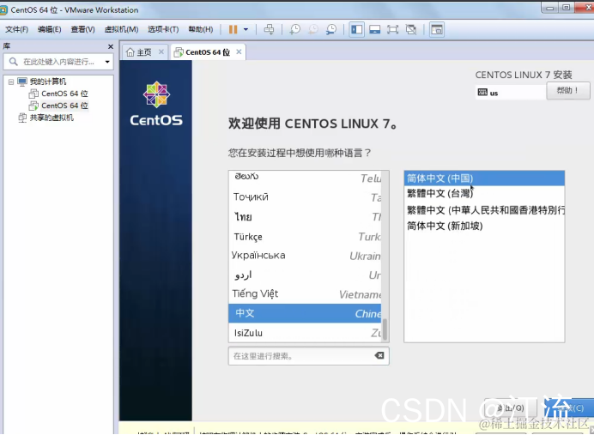Screen dimensions: 594x435
Task: Choose 简体中文 (中国) locale
Action: click(x=484, y=178)
